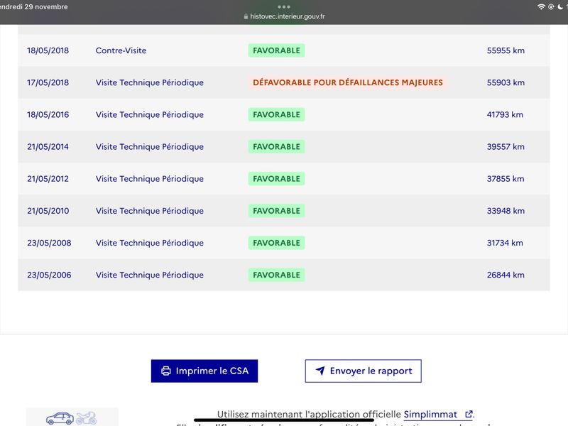Image resolution: width=568 pixels, height=426 pixels.
Task: Click FAVORABLE badge in 18/05/2016 row
Action: click(x=276, y=114)
